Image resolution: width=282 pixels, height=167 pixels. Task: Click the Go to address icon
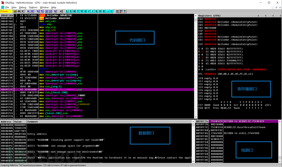[61, 11]
